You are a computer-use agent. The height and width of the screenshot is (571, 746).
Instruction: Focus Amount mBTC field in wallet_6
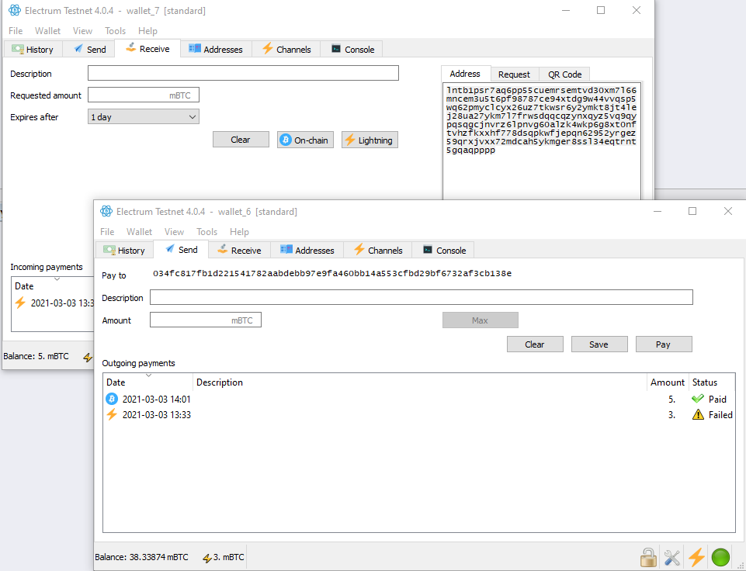point(206,320)
